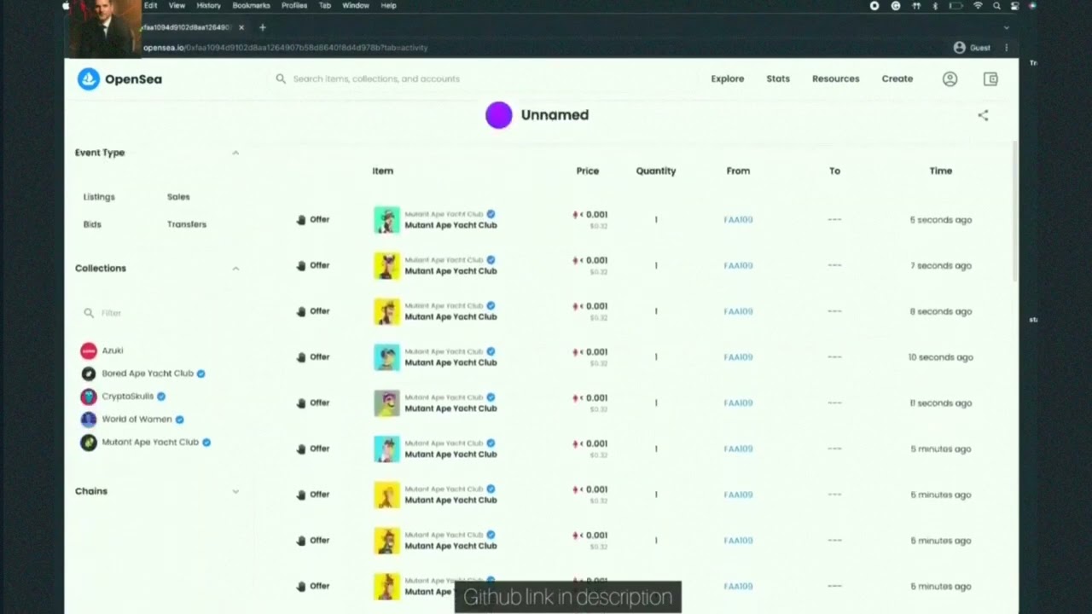Click the '10 seconds ago' timestamp
1092x614 pixels.
[941, 357]
